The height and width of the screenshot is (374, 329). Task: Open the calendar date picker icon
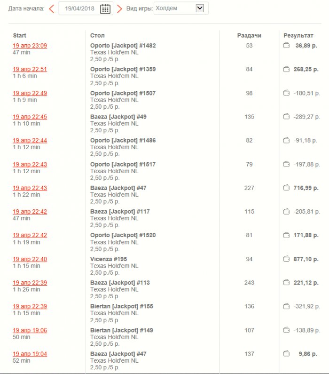coord(105,8)
